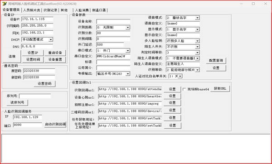Click the 连接 button

tap(12, 56)
